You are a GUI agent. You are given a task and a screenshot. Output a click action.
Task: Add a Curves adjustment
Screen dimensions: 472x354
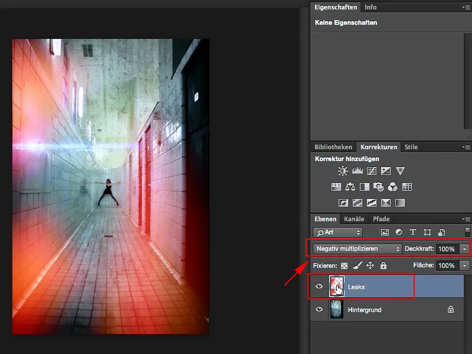[372, 171]
